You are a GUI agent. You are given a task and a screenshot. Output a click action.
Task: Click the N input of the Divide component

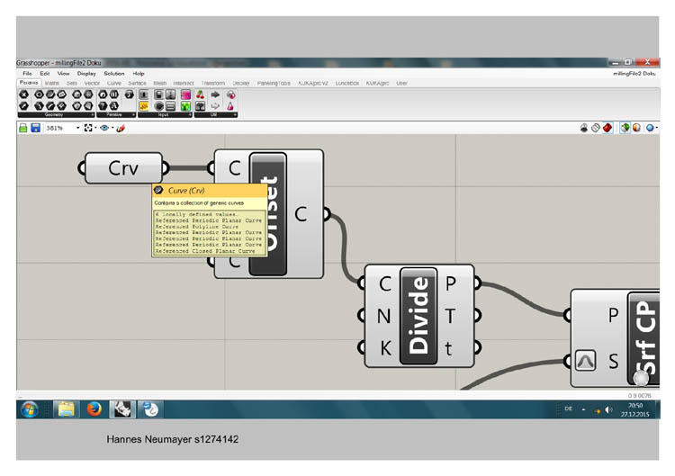(x=383, y=316)
